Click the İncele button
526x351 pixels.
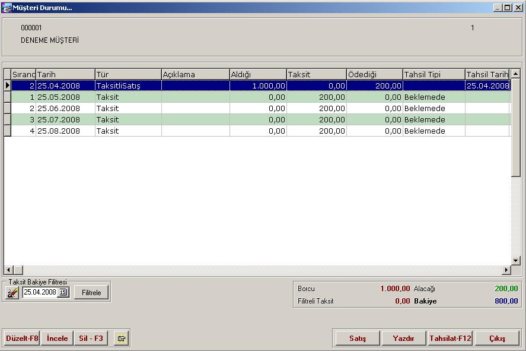58,339
